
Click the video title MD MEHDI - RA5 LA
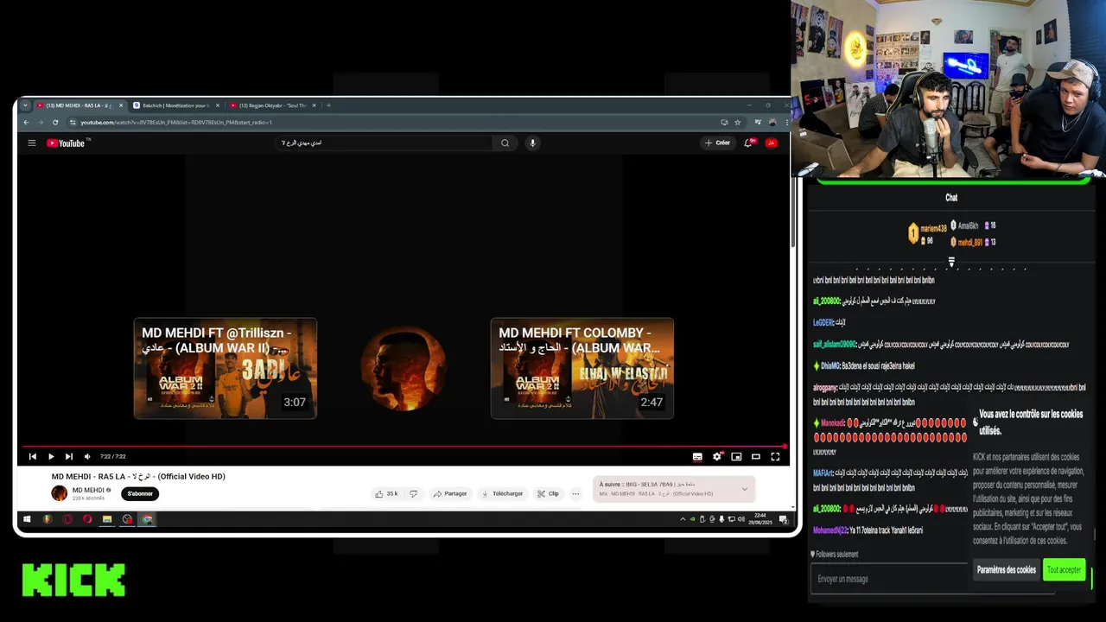[138, 477]
